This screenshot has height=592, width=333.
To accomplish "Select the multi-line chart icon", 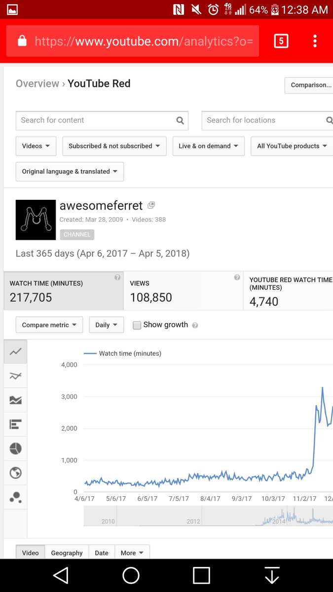I will (x=15, y=376).
